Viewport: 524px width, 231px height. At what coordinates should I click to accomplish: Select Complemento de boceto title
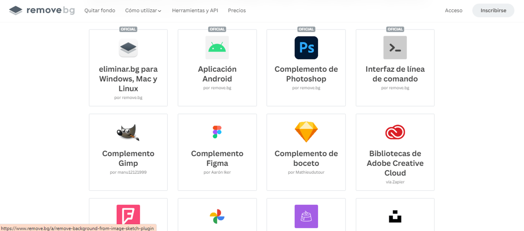[306, 158]
